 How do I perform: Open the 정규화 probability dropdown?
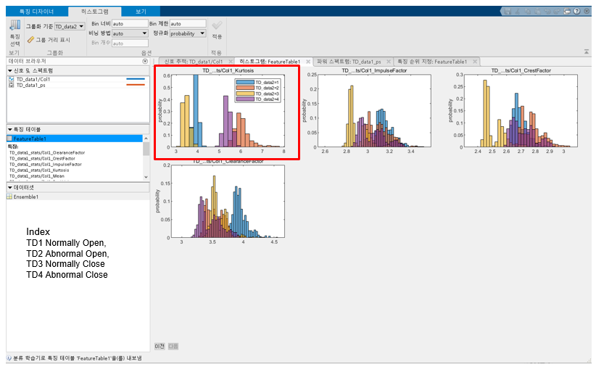188,33
